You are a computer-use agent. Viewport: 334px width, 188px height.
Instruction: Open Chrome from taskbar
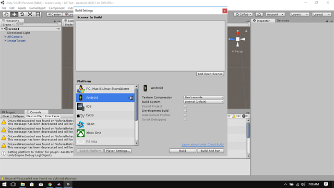[x=50, y=184]
